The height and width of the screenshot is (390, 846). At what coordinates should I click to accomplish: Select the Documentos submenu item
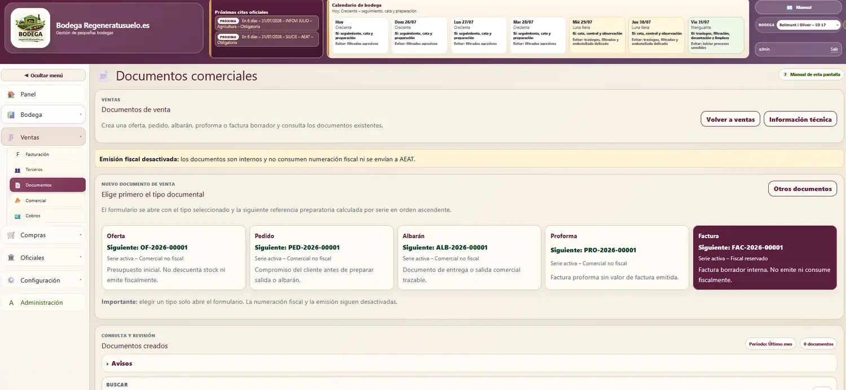click(x=47, y=185)
